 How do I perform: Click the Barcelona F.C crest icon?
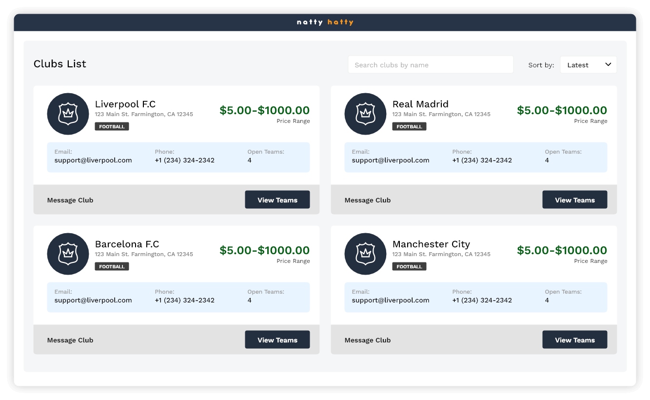[x=68, y=254]
